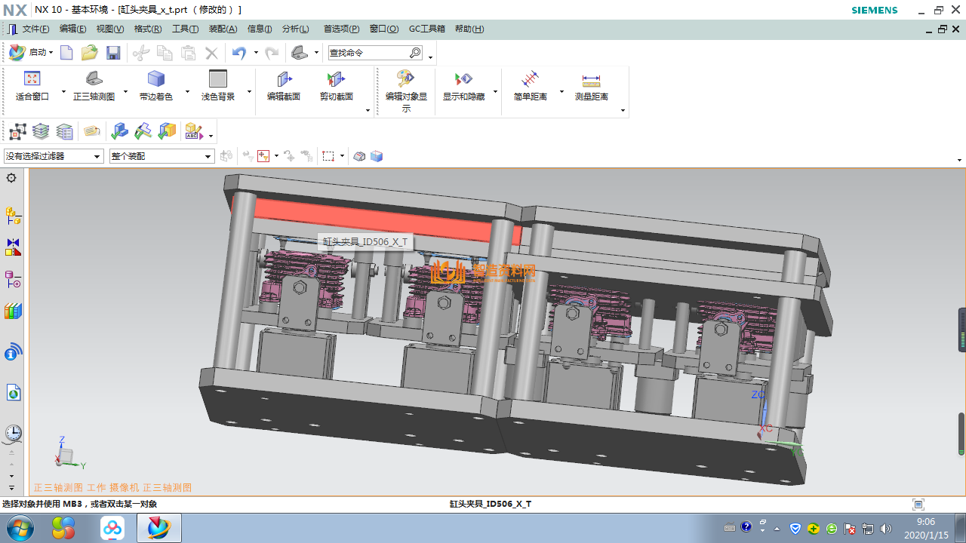Open the Assemblies (装配) menu

click(223, 29)
